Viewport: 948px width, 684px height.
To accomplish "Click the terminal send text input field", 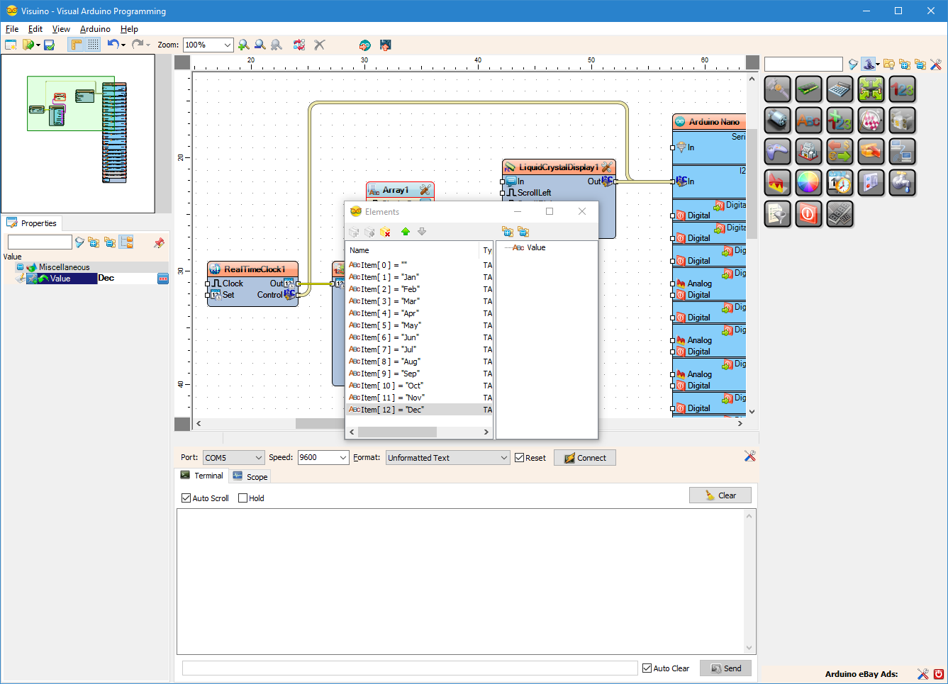I will point(410,668).
